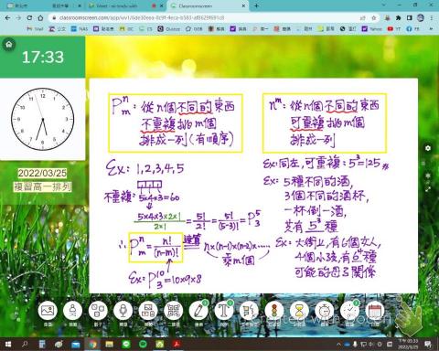Open the OCB bookmark
439x351 pixels.
194,28
